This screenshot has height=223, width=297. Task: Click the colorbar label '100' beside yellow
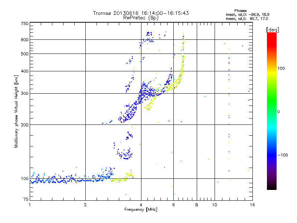tap(281, 68)
